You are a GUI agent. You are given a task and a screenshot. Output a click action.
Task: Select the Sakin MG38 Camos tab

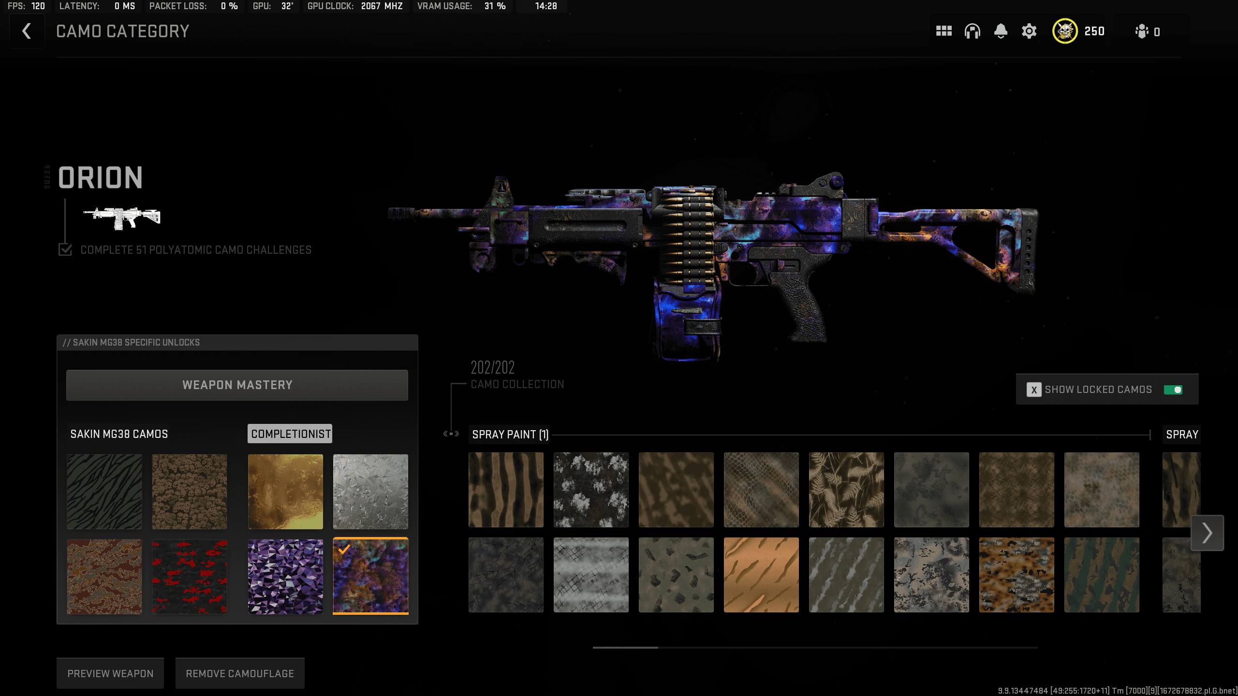pos(119,434)
